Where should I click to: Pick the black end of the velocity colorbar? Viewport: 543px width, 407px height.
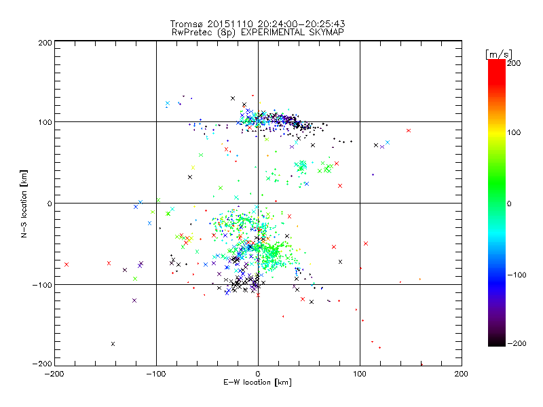click(497, 341)
